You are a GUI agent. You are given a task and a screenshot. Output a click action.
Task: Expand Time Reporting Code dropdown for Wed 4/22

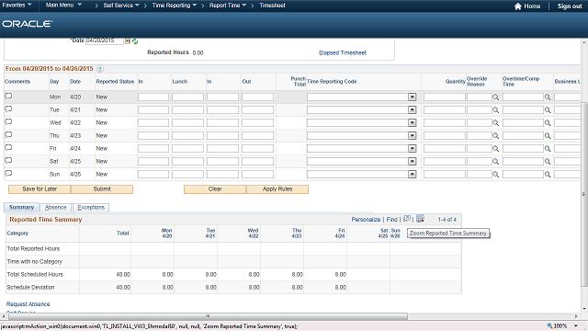[x=413, y=122]
